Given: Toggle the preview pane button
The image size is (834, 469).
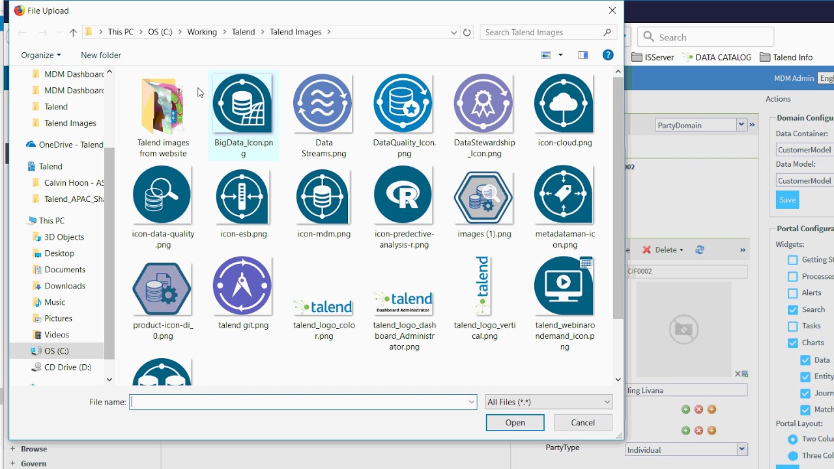Looking at the screenshot, I should coord(583,55).
